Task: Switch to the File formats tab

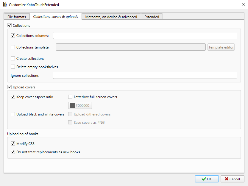Action: [17, 17]
